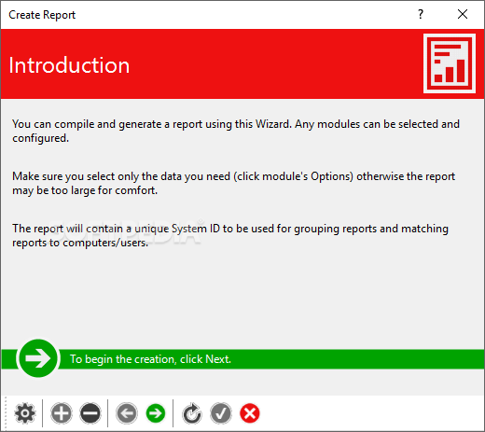The image size is (485, 432).
Task: Go back with the grey left arrow
Action: click(x=127, y=413)
